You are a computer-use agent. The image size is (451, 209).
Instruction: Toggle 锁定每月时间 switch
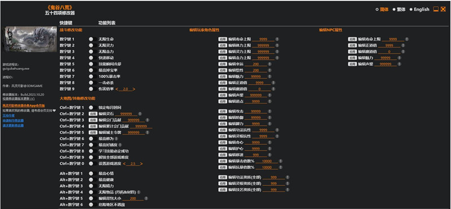pyautogui.click(x=92, y=108)
